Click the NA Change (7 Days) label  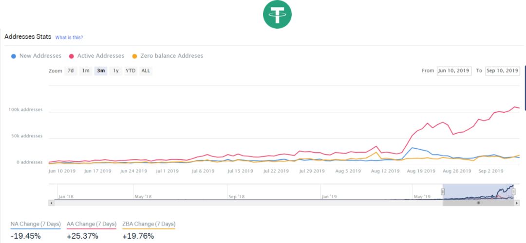[36, 224]
